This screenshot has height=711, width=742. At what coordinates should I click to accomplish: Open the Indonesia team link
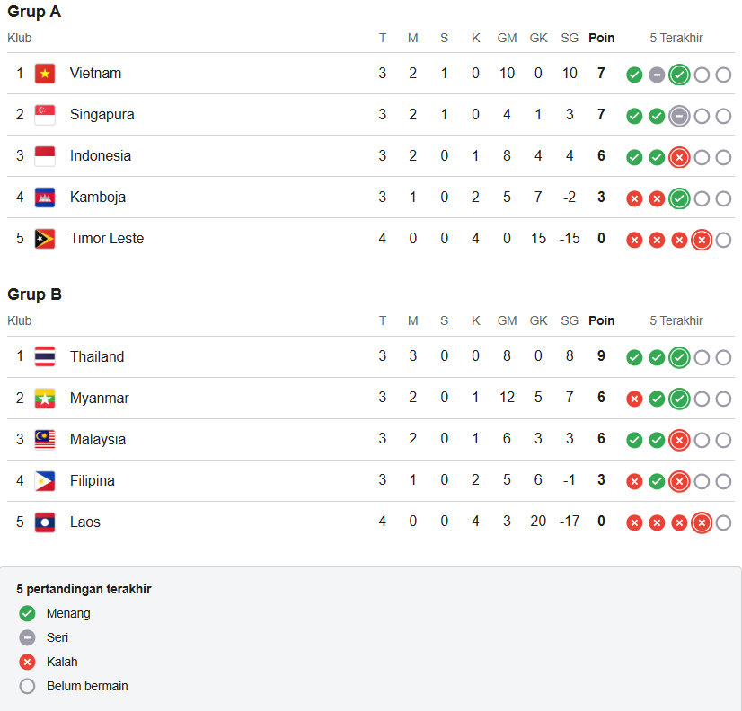101,155
